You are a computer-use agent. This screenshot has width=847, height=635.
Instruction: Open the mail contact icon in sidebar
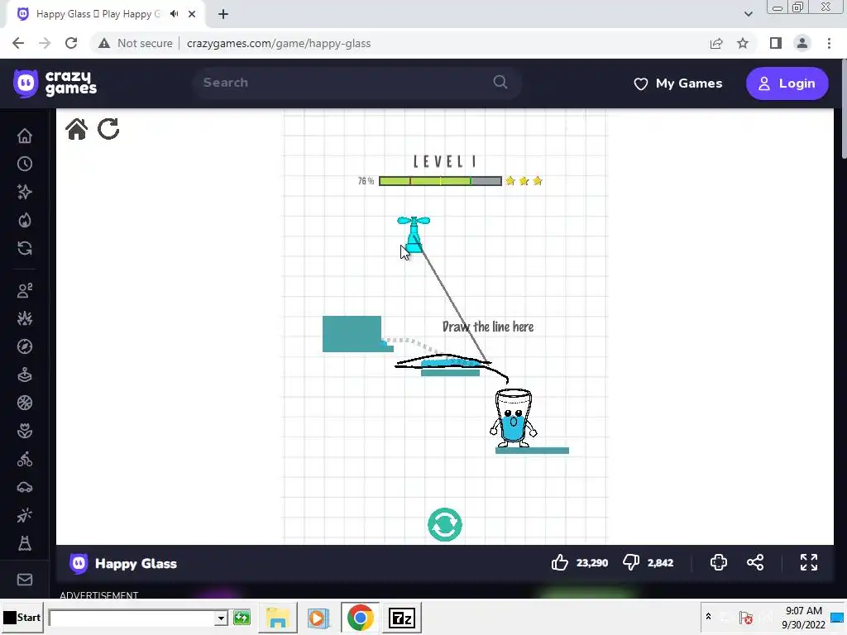[x=25, y=580]
